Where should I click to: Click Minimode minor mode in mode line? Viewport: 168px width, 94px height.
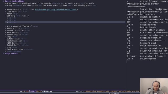click(127, 91)
